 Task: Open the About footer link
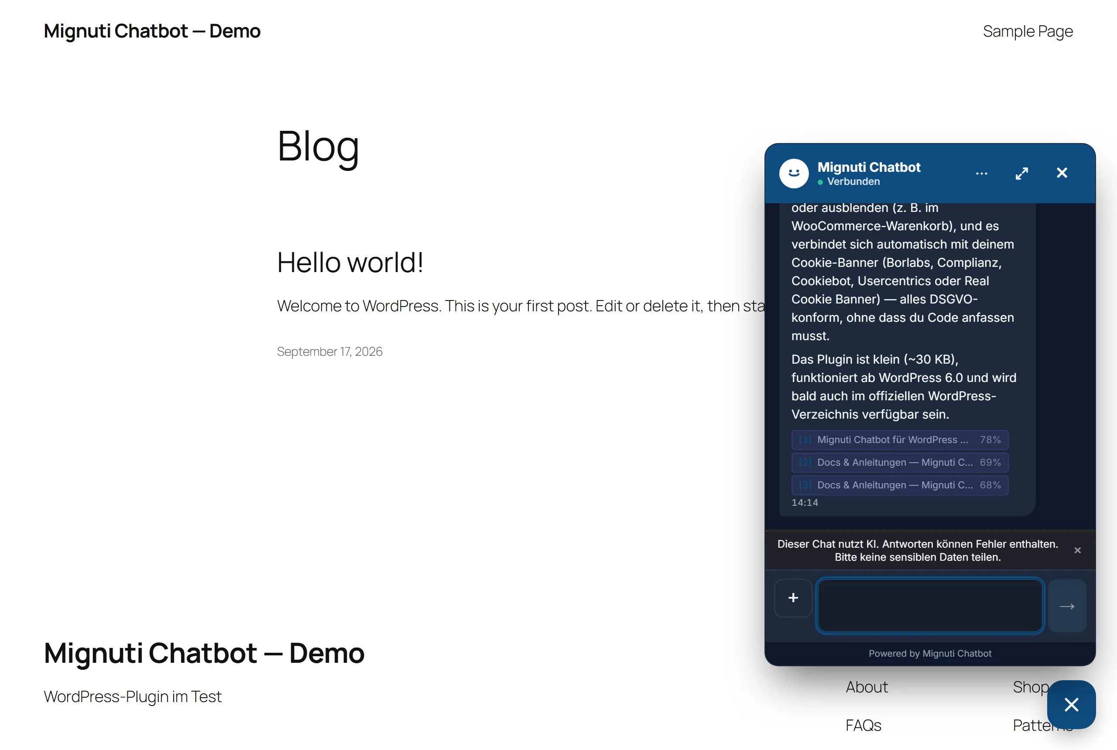(x=867, y=687)
